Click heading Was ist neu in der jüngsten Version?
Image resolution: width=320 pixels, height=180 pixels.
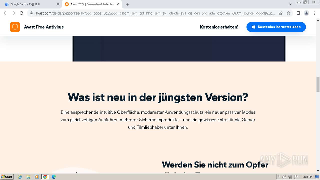tap(158, 97)
